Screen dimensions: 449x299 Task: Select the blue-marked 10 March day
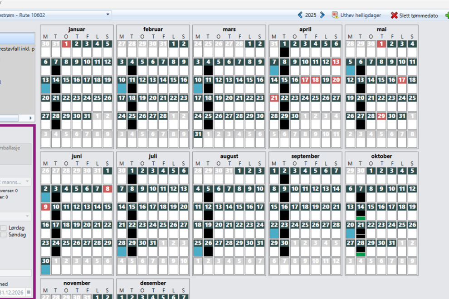pos(198,84)
